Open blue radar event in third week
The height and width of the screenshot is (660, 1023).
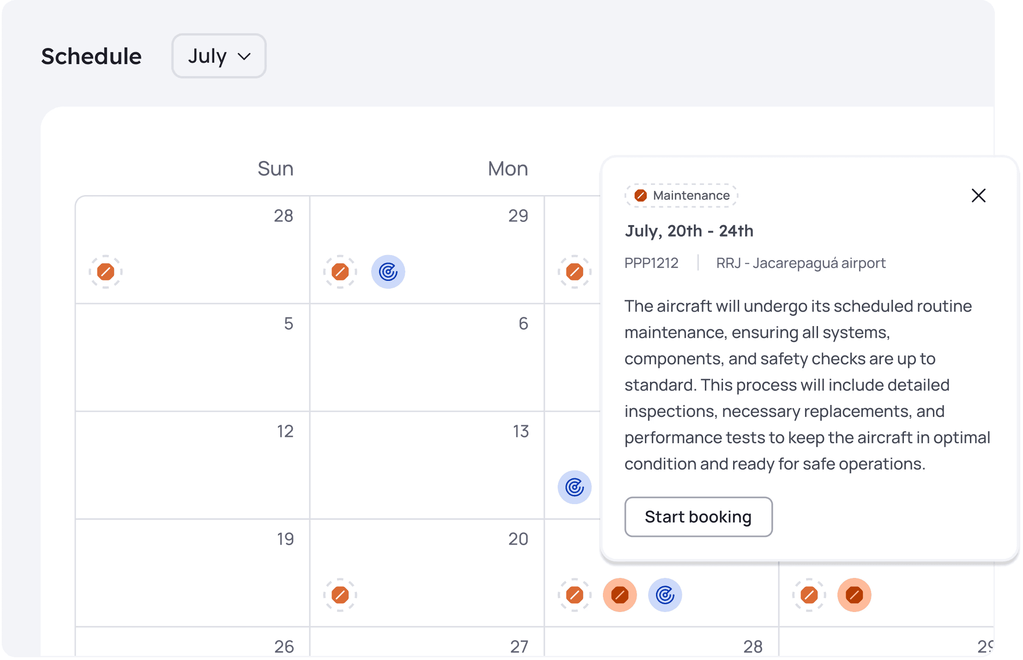click(574, 487)
